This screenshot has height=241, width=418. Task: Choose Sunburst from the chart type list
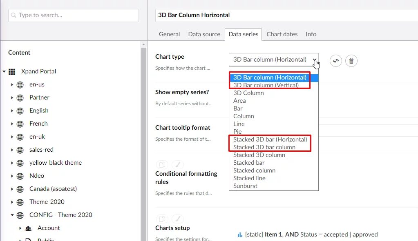(x=245, y=186)
